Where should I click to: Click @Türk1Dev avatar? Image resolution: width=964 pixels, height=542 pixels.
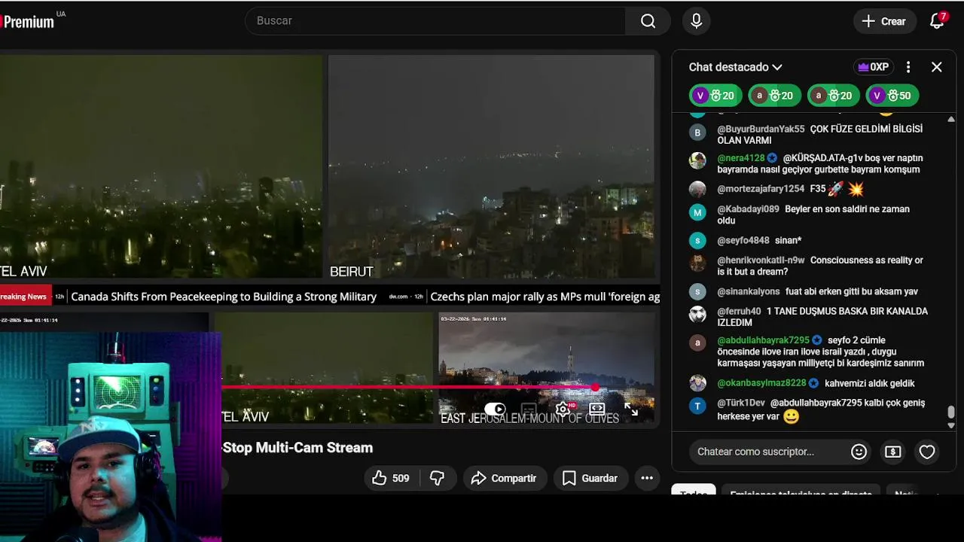697,406
